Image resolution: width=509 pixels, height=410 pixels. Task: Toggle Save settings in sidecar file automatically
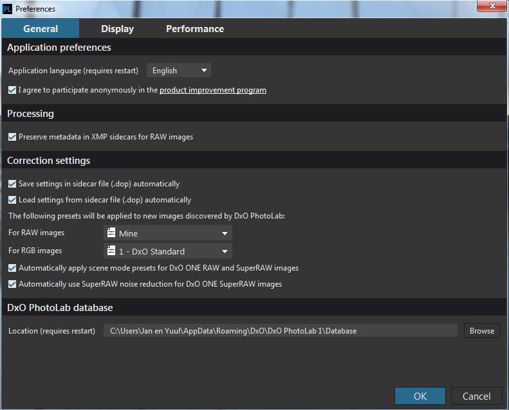point(12,184)
